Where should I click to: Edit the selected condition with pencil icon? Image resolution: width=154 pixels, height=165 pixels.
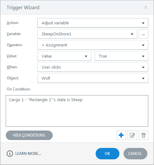132,135
